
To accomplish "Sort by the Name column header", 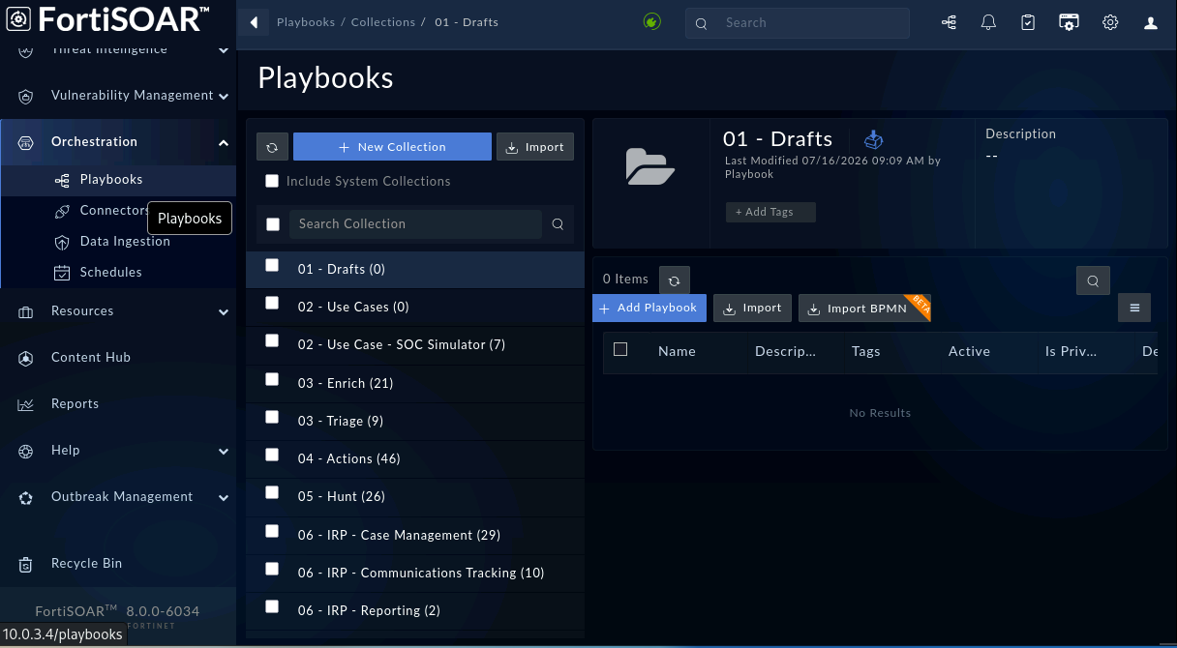I will 677,352.
